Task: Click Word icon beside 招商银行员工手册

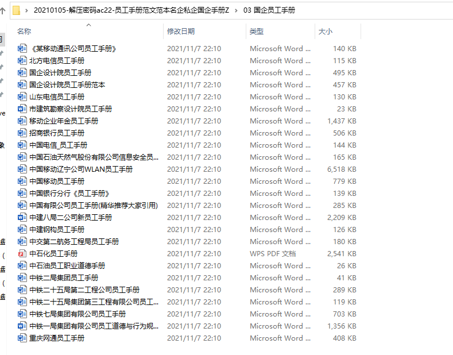Action: [22, 133]
